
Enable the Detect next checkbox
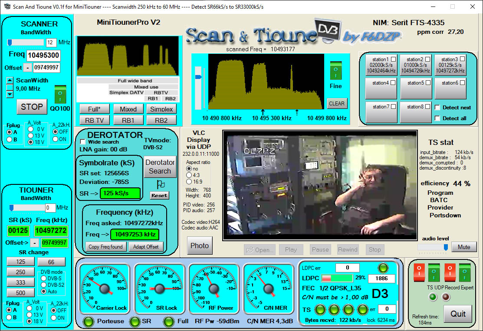point(437,108)
